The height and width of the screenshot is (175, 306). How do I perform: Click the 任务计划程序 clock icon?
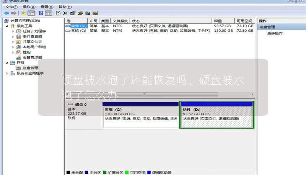pos(18,31)
